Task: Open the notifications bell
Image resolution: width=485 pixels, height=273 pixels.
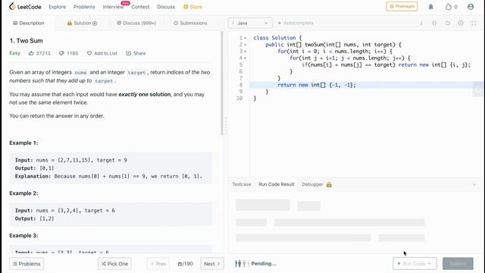Action: pos(431,7)
